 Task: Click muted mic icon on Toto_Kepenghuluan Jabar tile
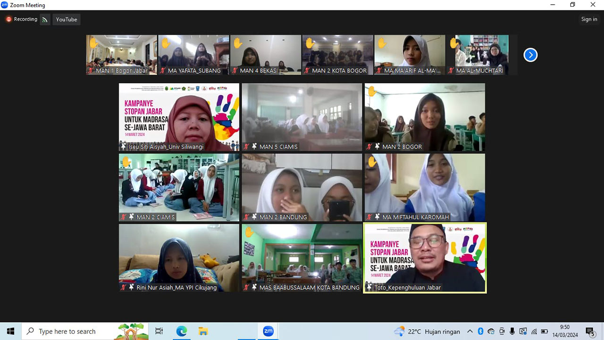[x=369, y=288]
